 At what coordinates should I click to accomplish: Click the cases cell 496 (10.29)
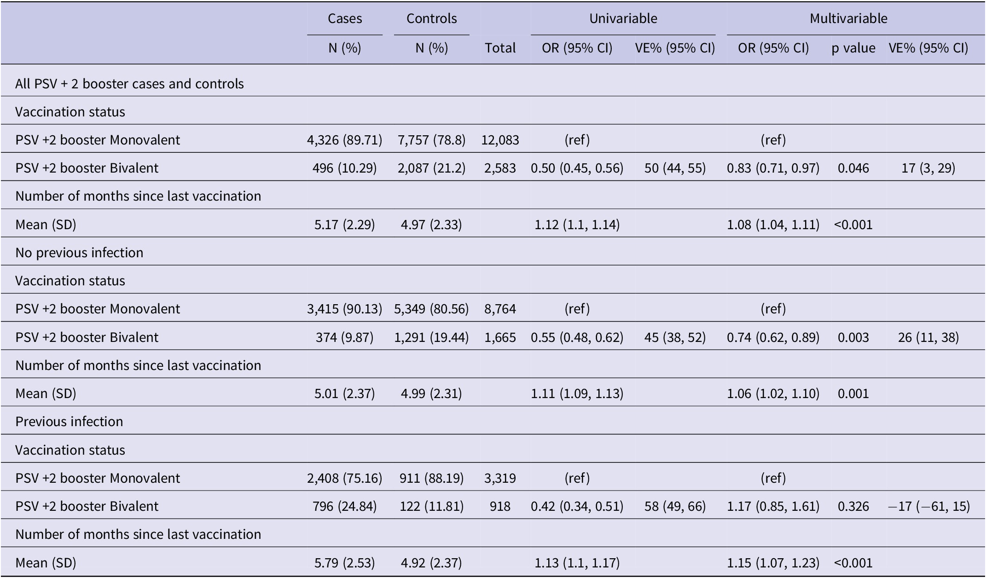(345, 168)
